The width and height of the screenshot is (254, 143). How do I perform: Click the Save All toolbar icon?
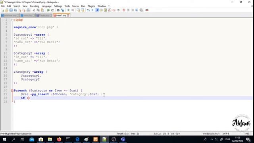pos(15,10)
